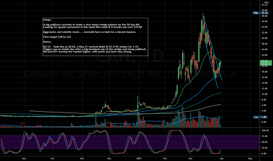This screenshot has width=273, height=161.
Task: Click the 50.00 stochastic axis value
Action: point(265,142)
